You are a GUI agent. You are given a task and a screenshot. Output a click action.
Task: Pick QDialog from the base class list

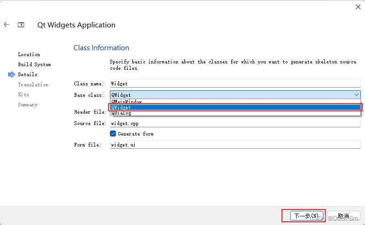[x=235, y=113]
